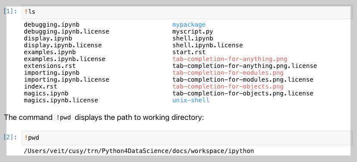Image resolution: width=357 pixels, height=162 pixels.
Task: Click examples.ipynb in the listing
Action: (x=50, y=52)
